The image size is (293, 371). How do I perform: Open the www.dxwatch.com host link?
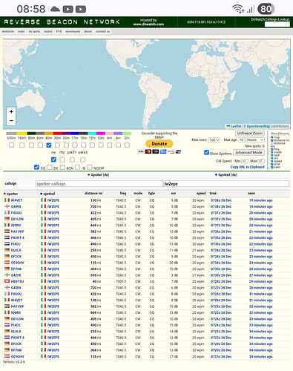point(148,24)
